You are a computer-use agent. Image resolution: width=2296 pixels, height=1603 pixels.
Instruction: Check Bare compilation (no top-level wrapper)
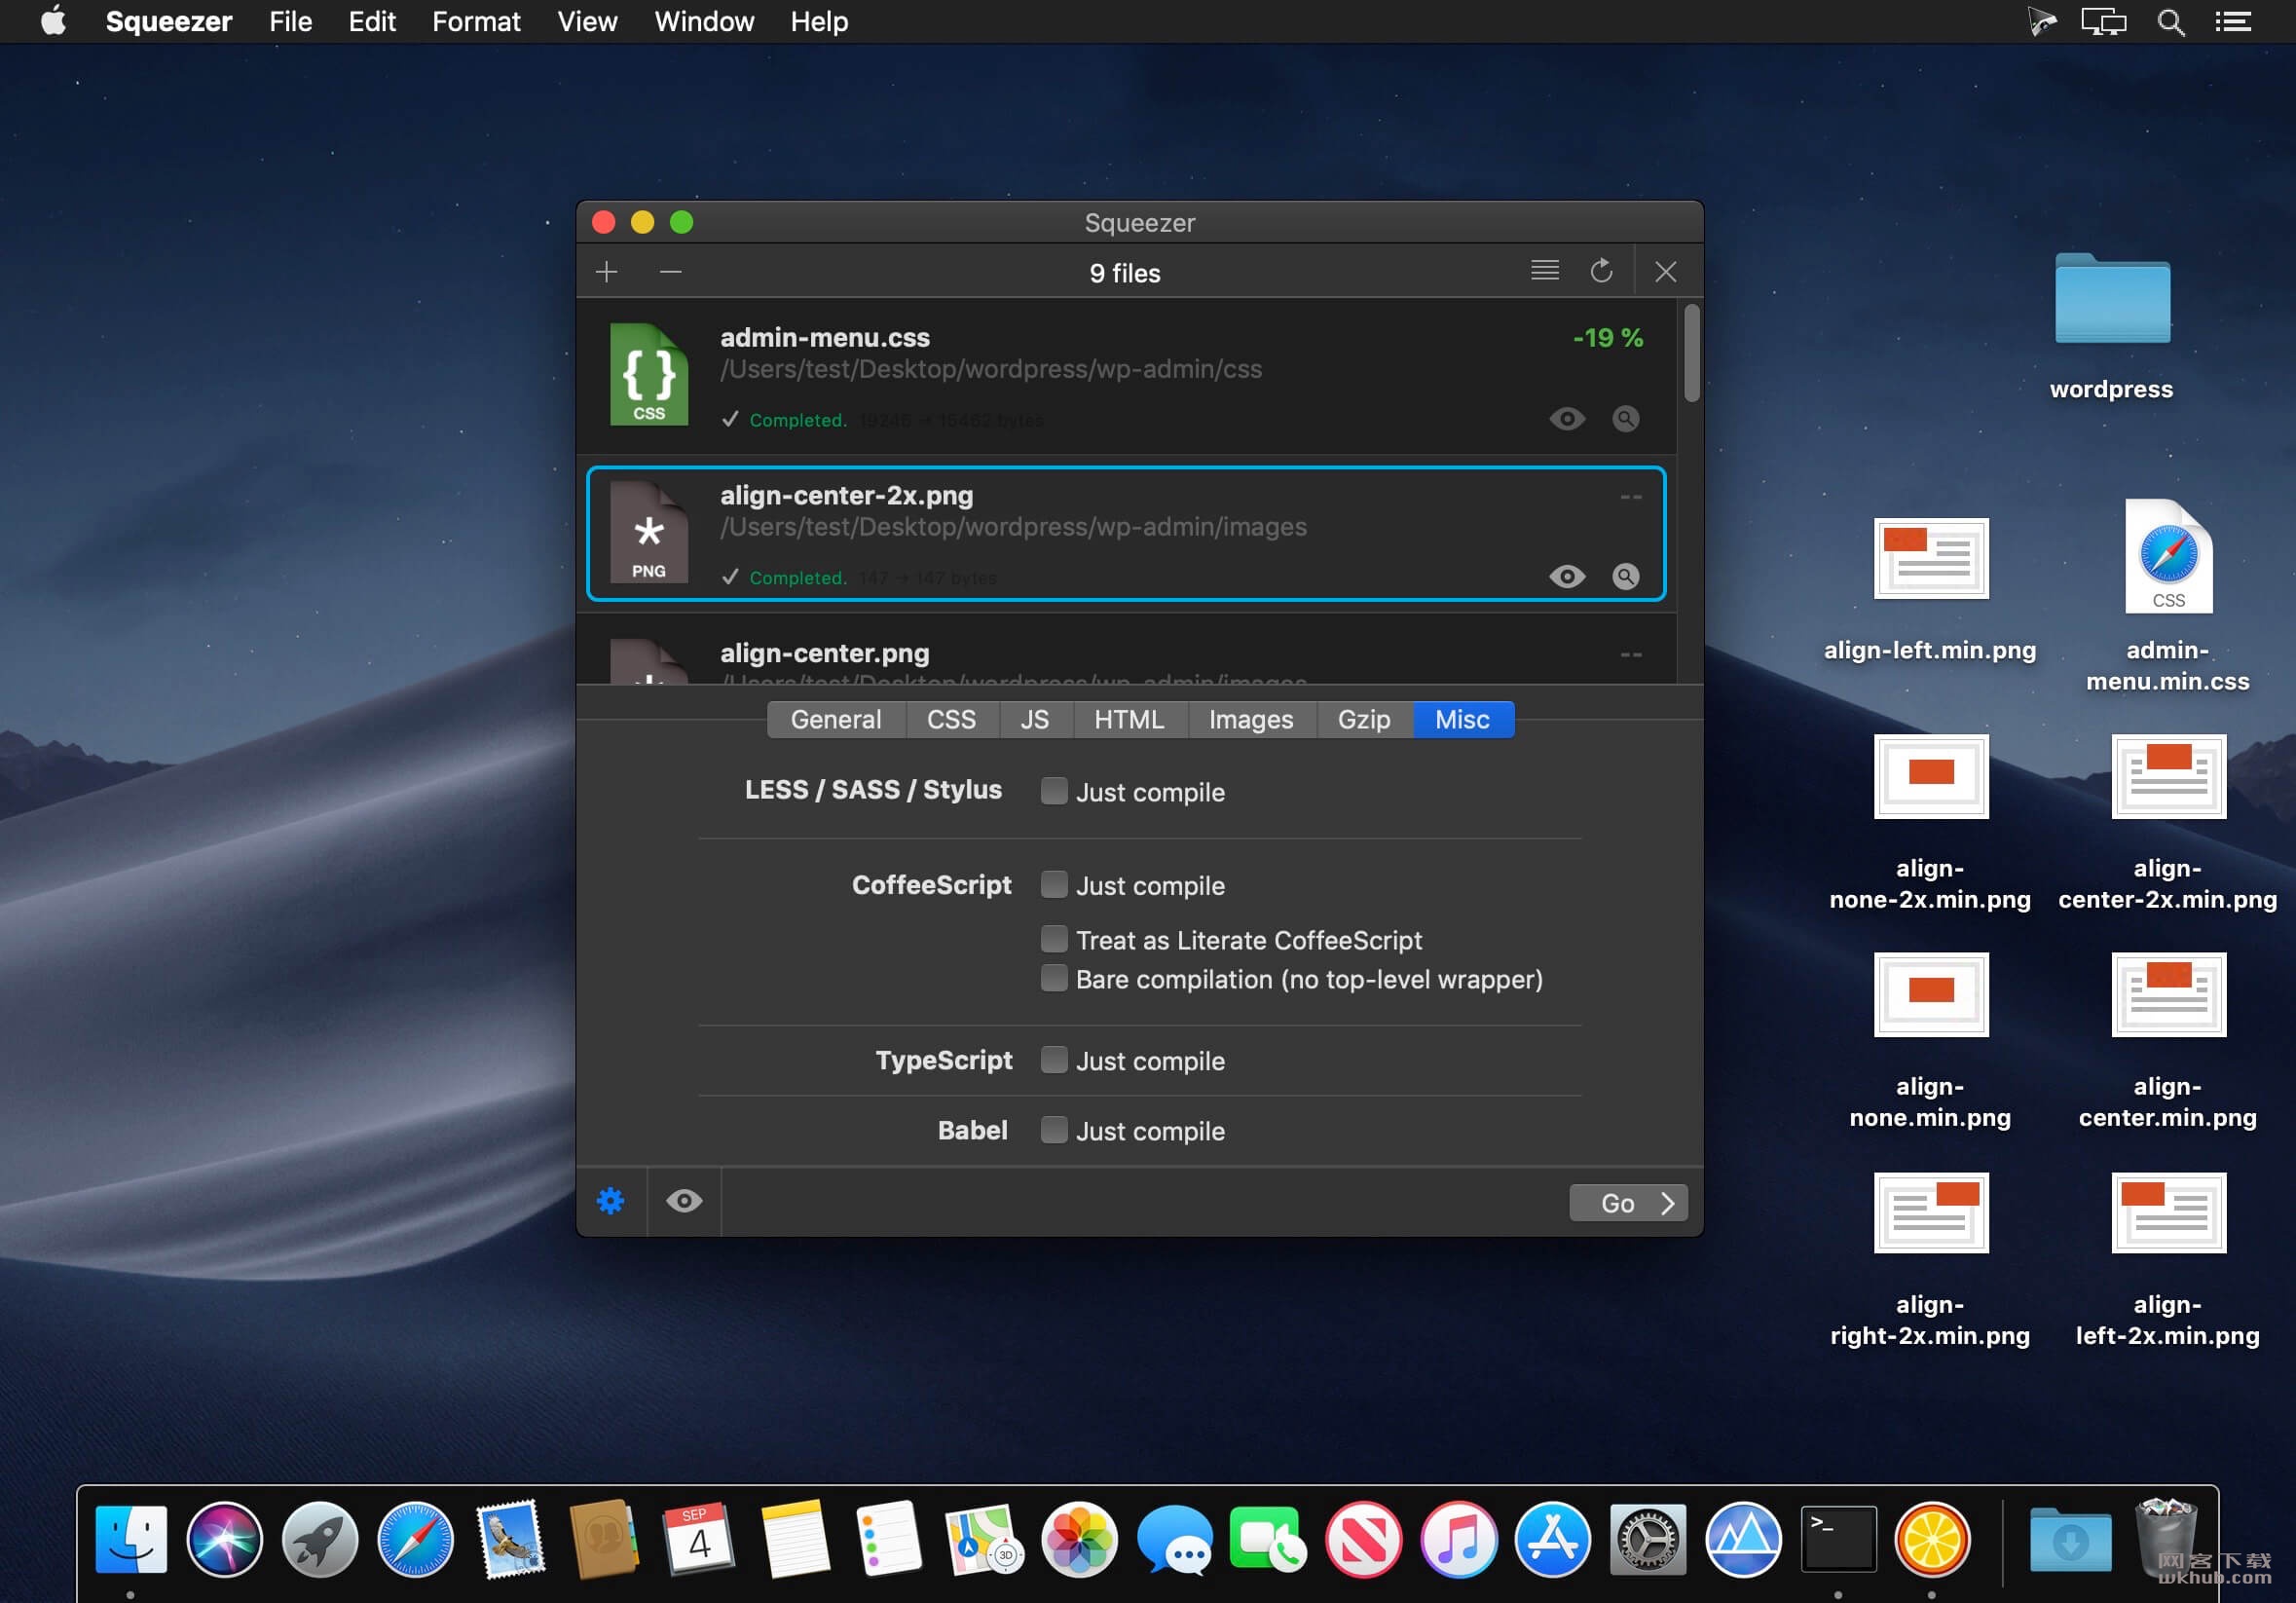[1054, 978]
